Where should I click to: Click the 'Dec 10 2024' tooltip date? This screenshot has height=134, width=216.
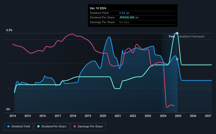click(98, 8)
